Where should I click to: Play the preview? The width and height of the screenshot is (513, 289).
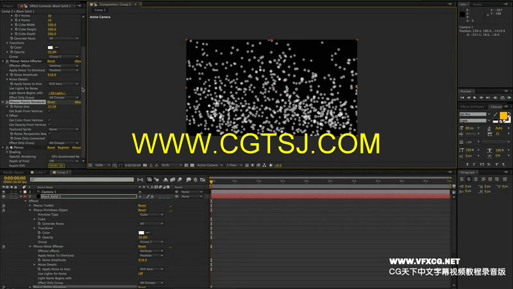[475, 98]
